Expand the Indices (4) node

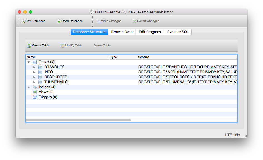[28, 87]
